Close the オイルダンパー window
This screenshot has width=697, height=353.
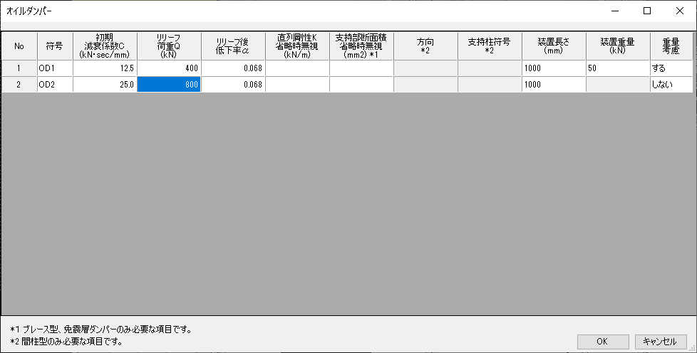point(680,11)
